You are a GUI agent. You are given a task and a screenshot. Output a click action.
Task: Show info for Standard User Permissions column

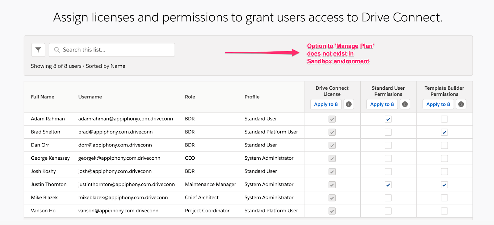[x=405, y=104]
